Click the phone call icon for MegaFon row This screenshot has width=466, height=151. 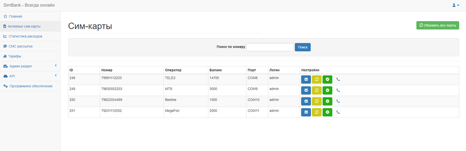click(x=338, y=112)
